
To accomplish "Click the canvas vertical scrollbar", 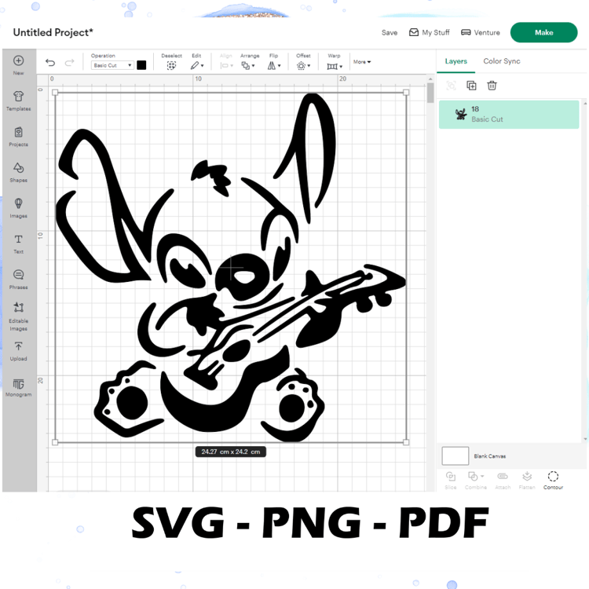I will click(x=430, y=93).
